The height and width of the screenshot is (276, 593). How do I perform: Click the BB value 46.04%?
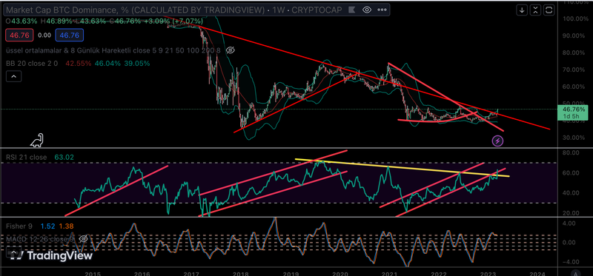107,64
